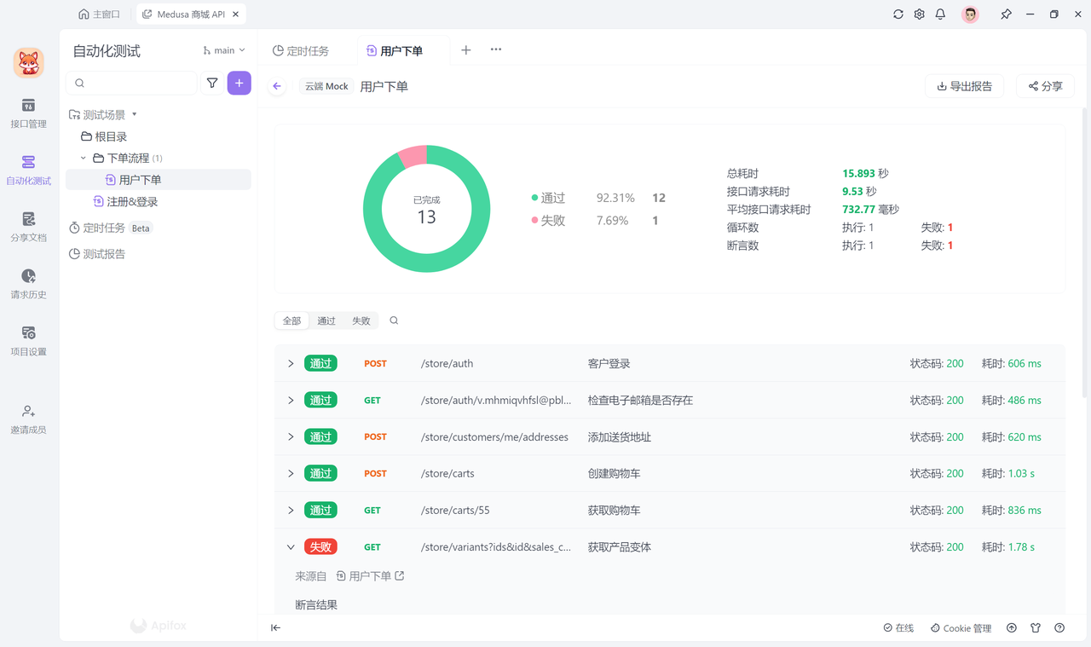
Task: Show only 通过 results filter
Action: tap(326, 321)
